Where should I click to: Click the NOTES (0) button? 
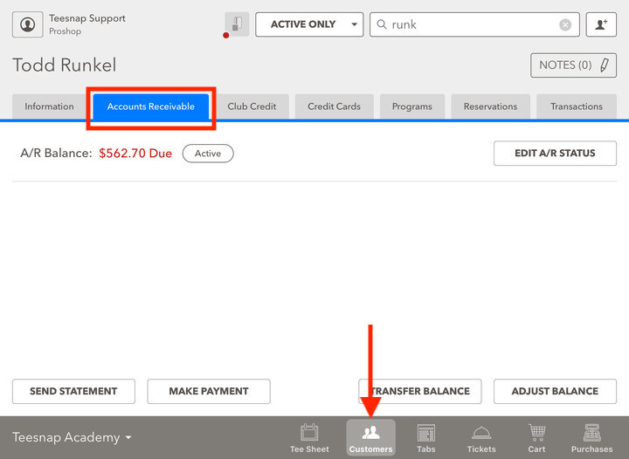[573, 65]
